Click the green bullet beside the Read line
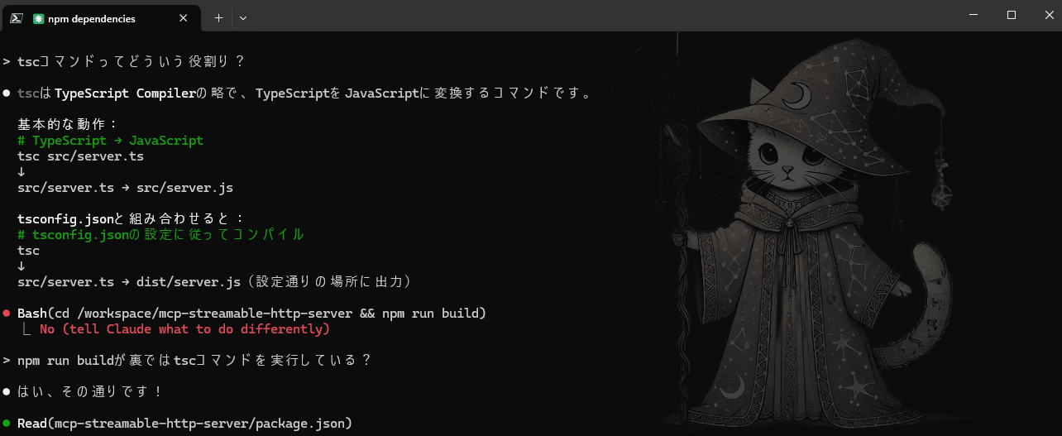The image size is (1062, 436). click(7, 424)
